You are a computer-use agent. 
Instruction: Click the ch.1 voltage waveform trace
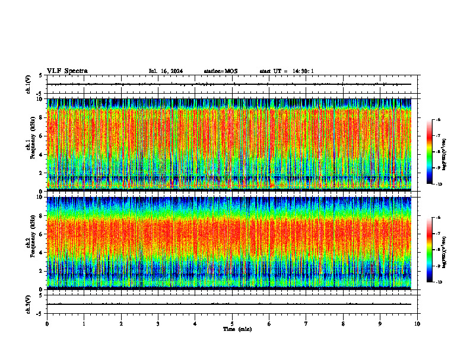coord(229,84)
